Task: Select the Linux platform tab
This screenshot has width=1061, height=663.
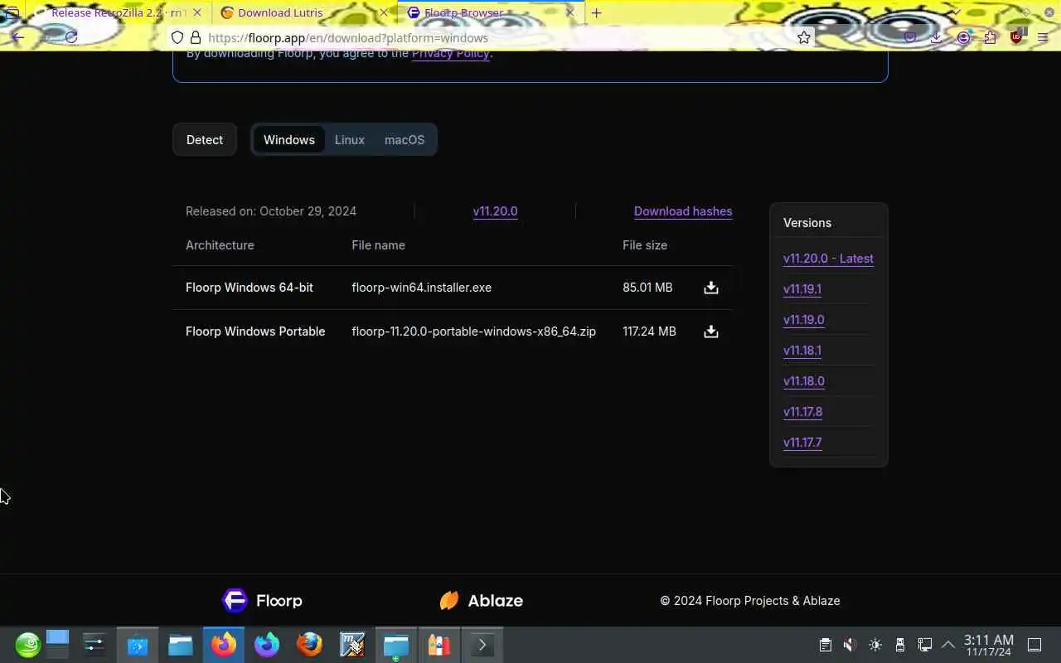Action: tap(349, 140)
